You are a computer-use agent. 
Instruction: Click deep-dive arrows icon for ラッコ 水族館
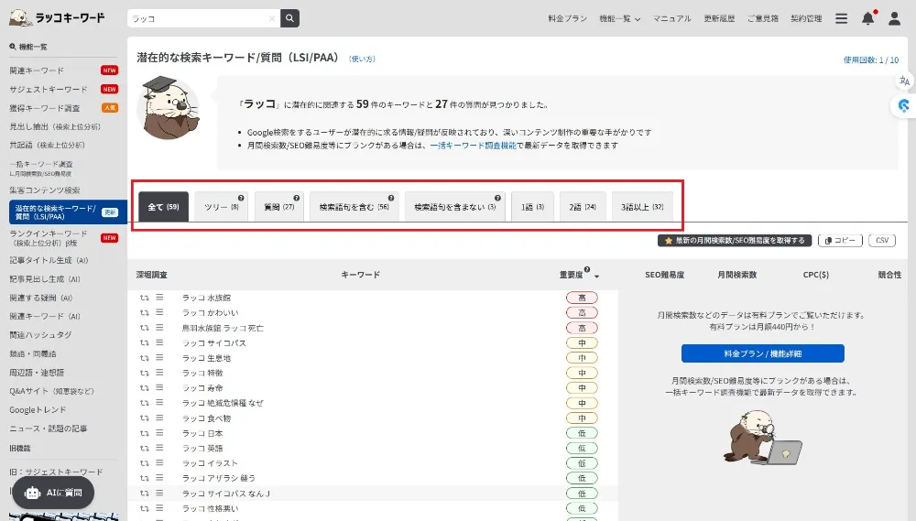coord(145,298)
